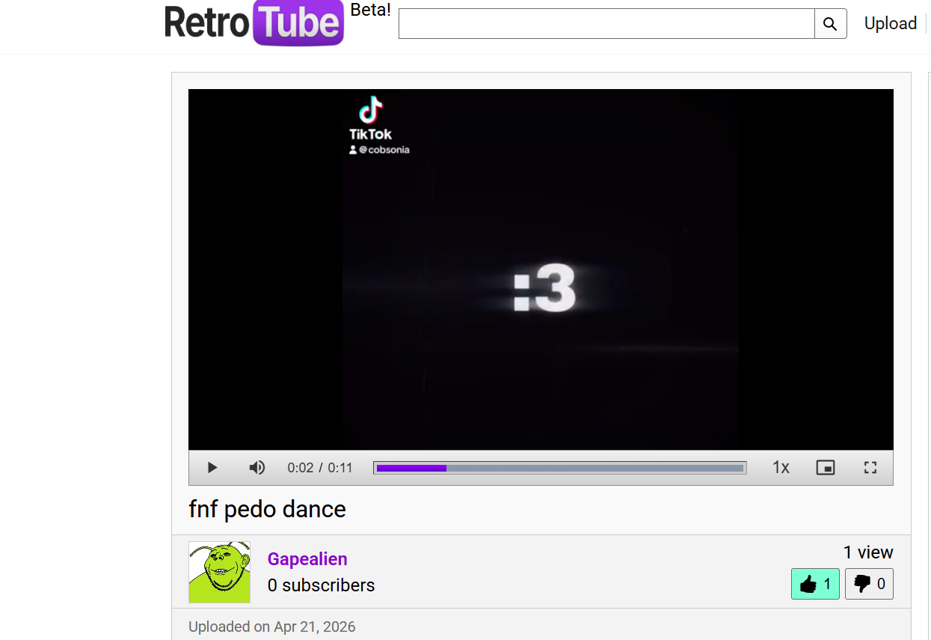Open the Upload page
Screen dimensions: 931x640
(890, 24)
